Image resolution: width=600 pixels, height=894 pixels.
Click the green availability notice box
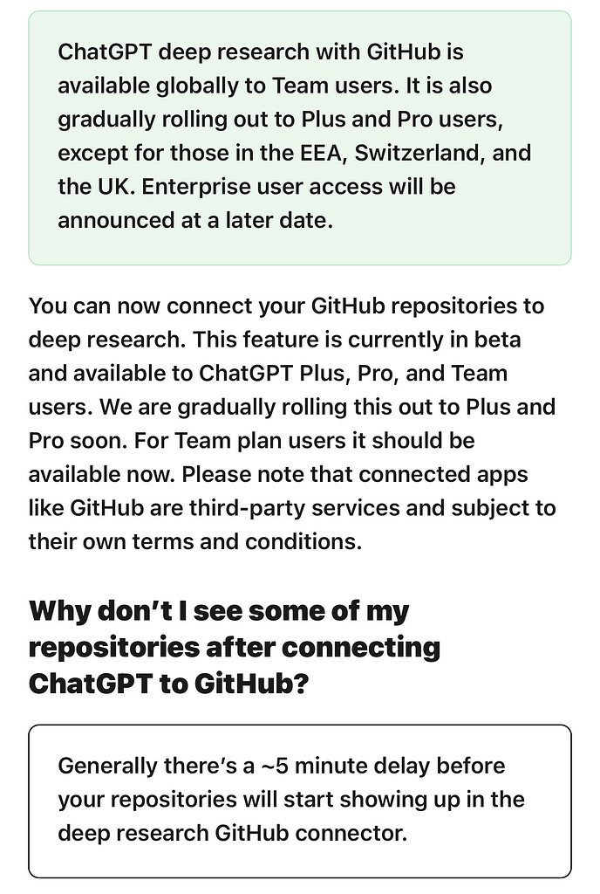[300, 138]
